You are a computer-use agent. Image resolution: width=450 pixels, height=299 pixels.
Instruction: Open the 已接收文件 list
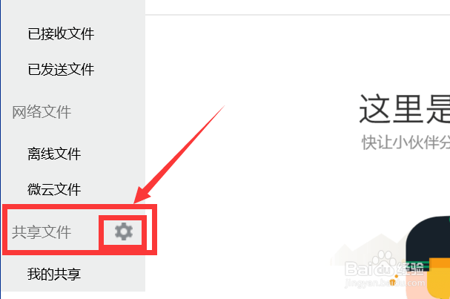point(61,33)
